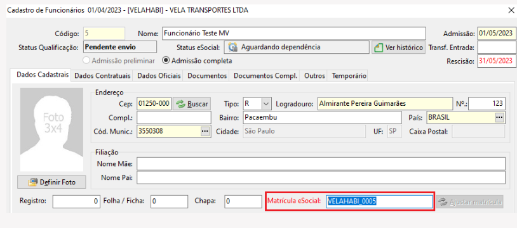Click the Rescisão date field
Viewport: 517px width, 228px height.
(x=497, y=61)
